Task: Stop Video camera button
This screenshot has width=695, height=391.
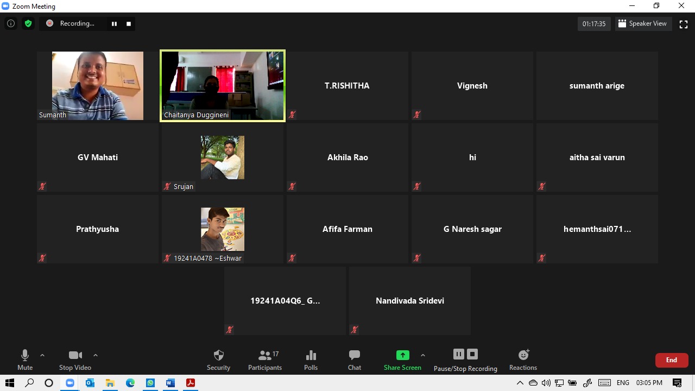Action: tap(75, 360)
